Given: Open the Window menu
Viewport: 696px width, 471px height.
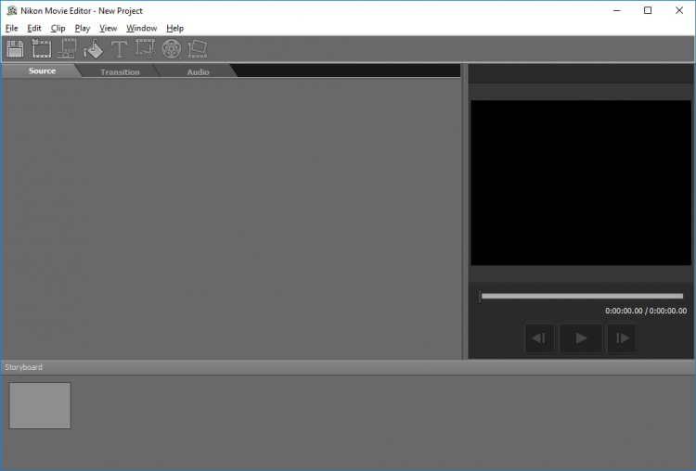Looking at the screenshot, I should coord(142,29).
